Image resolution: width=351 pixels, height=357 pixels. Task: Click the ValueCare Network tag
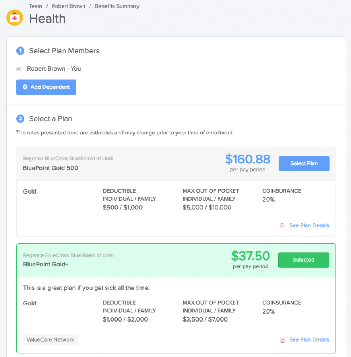coord(50,340)
